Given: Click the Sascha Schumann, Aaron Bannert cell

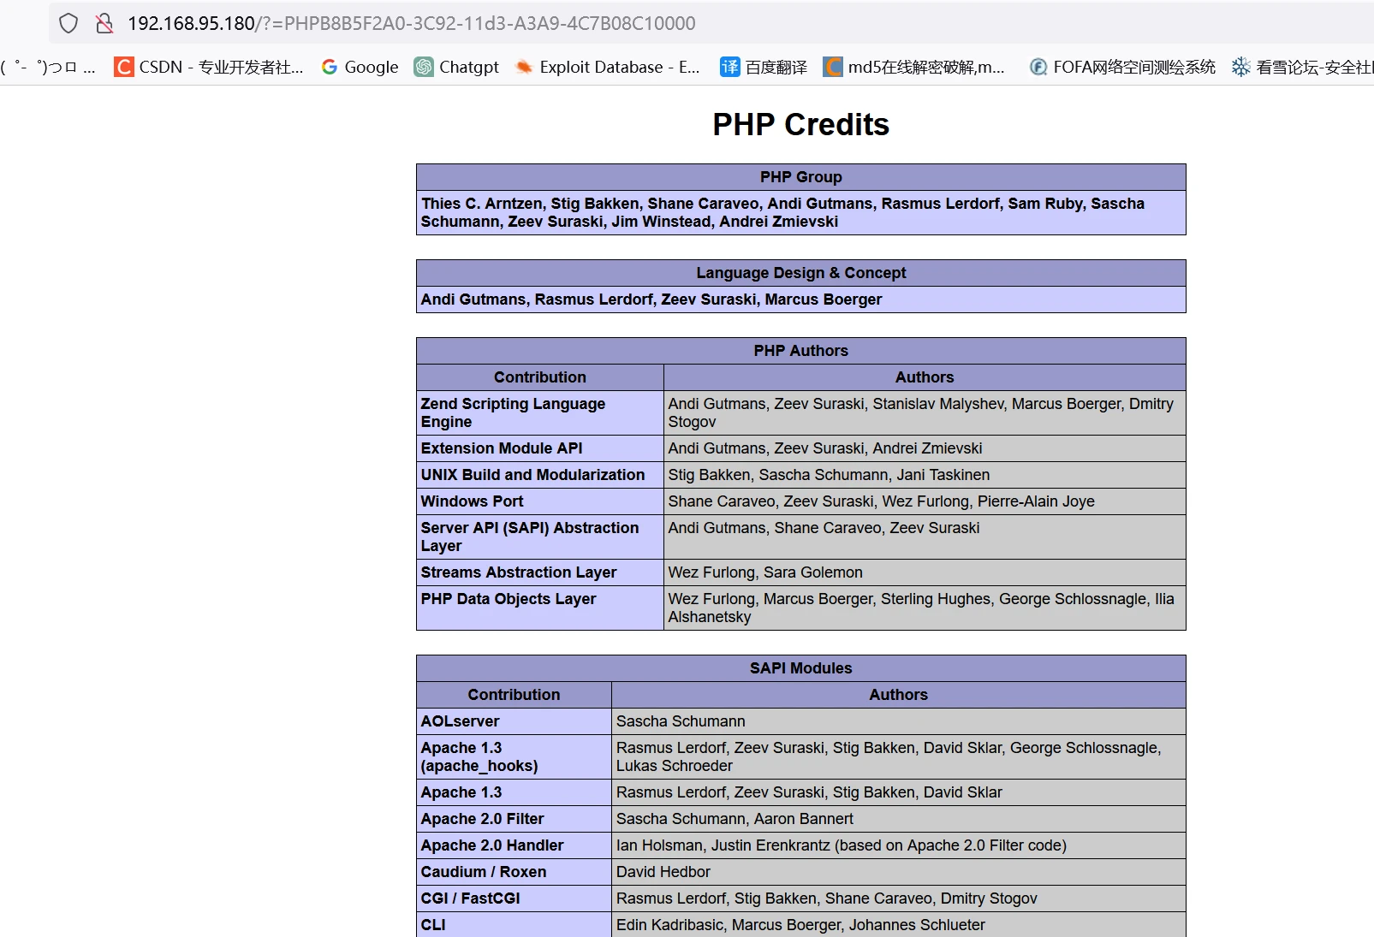Looking at the screenshot, I should coord(899,819).
